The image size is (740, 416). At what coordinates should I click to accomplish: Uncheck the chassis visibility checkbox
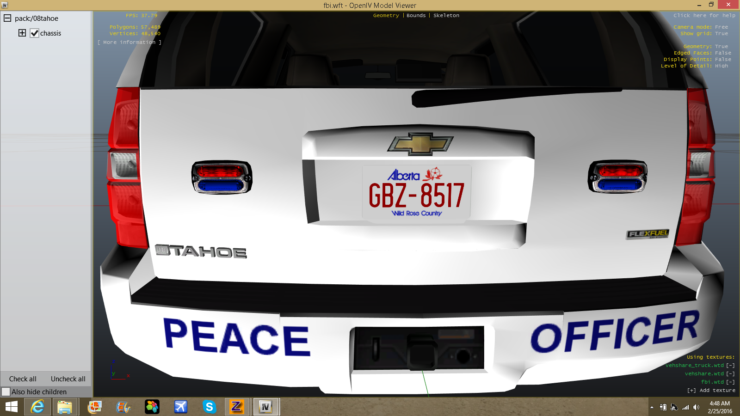coord(34,33)
